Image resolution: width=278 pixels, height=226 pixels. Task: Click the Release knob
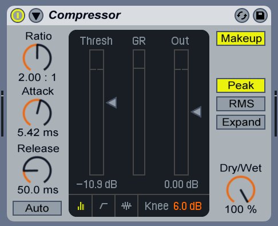point(37,170)
